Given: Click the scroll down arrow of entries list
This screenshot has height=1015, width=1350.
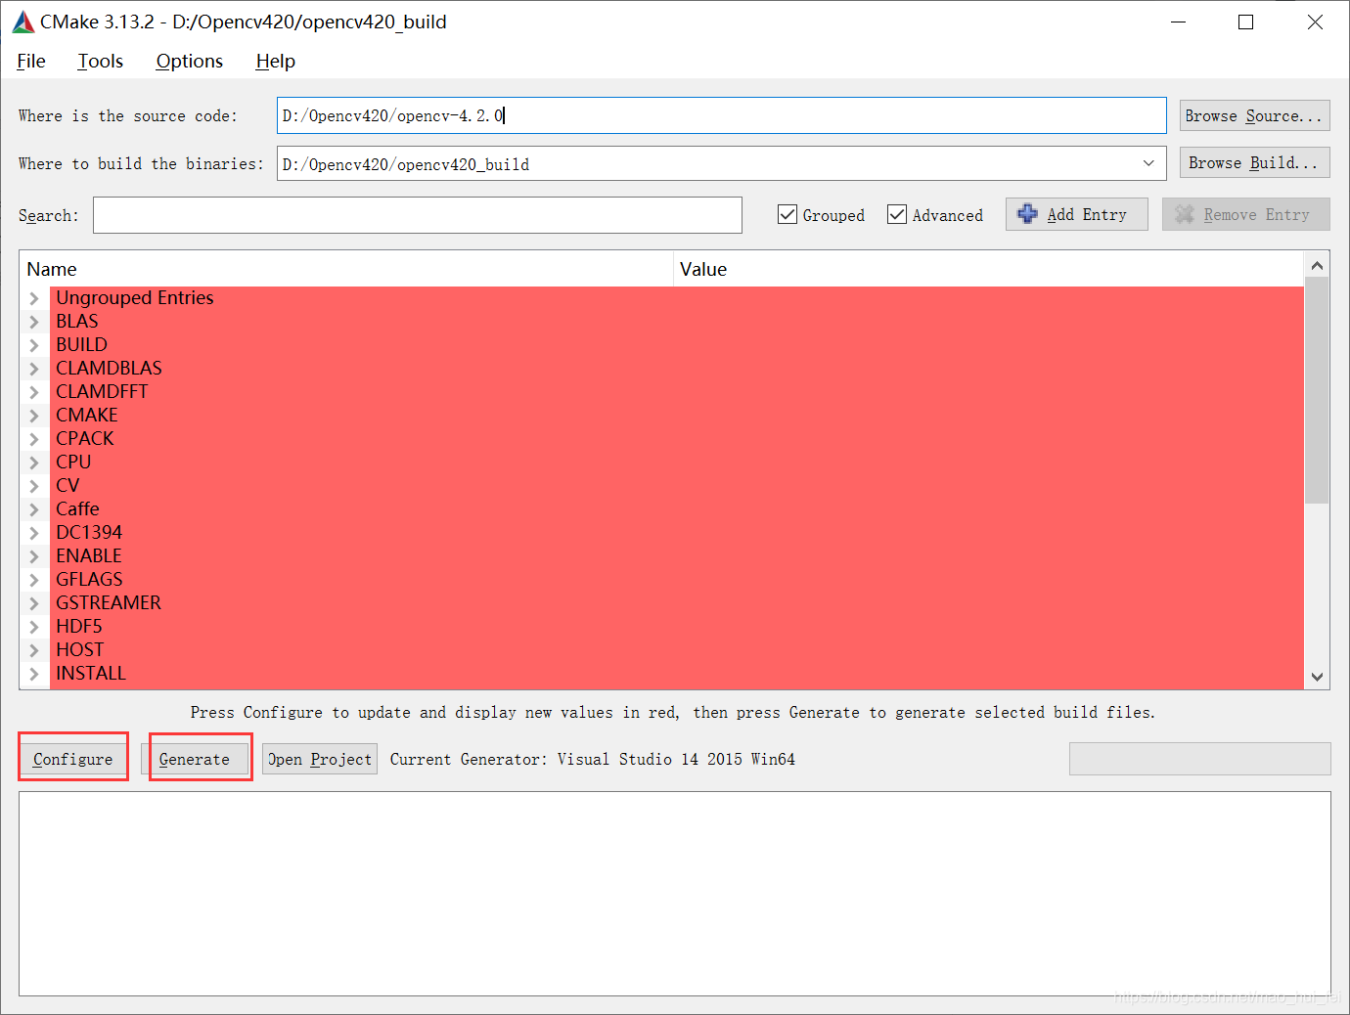Looking at the screenshot, I should [1317, 677].
